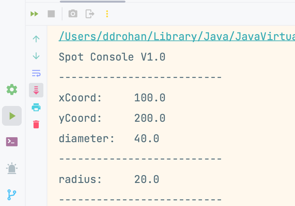Click the down arrow in console gutter
Screen dimensions: 295x206
pyautogui.click(x=36, y=56)
